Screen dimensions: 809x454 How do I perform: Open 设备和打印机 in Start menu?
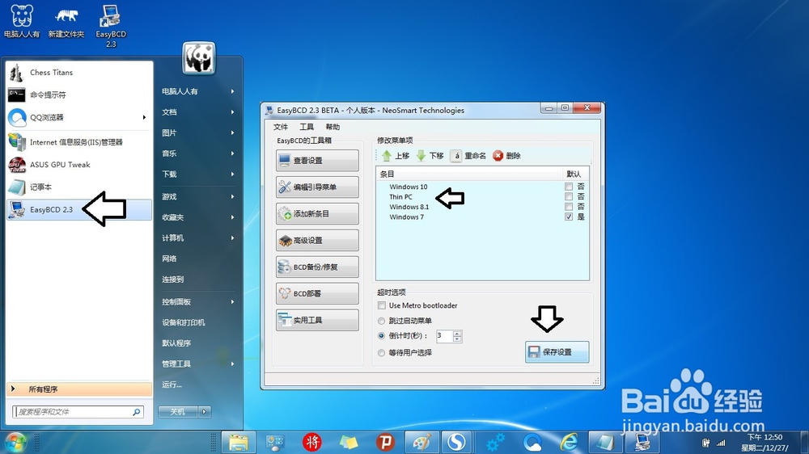pyautogui.click(x=199, y=322)
